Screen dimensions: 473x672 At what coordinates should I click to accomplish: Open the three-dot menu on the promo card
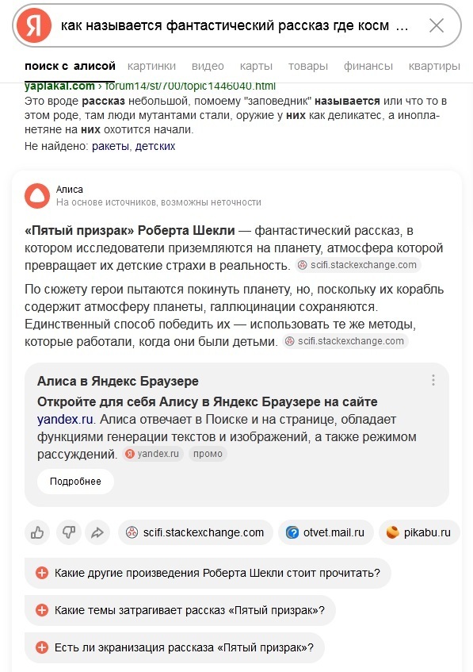tap(433, 379)
